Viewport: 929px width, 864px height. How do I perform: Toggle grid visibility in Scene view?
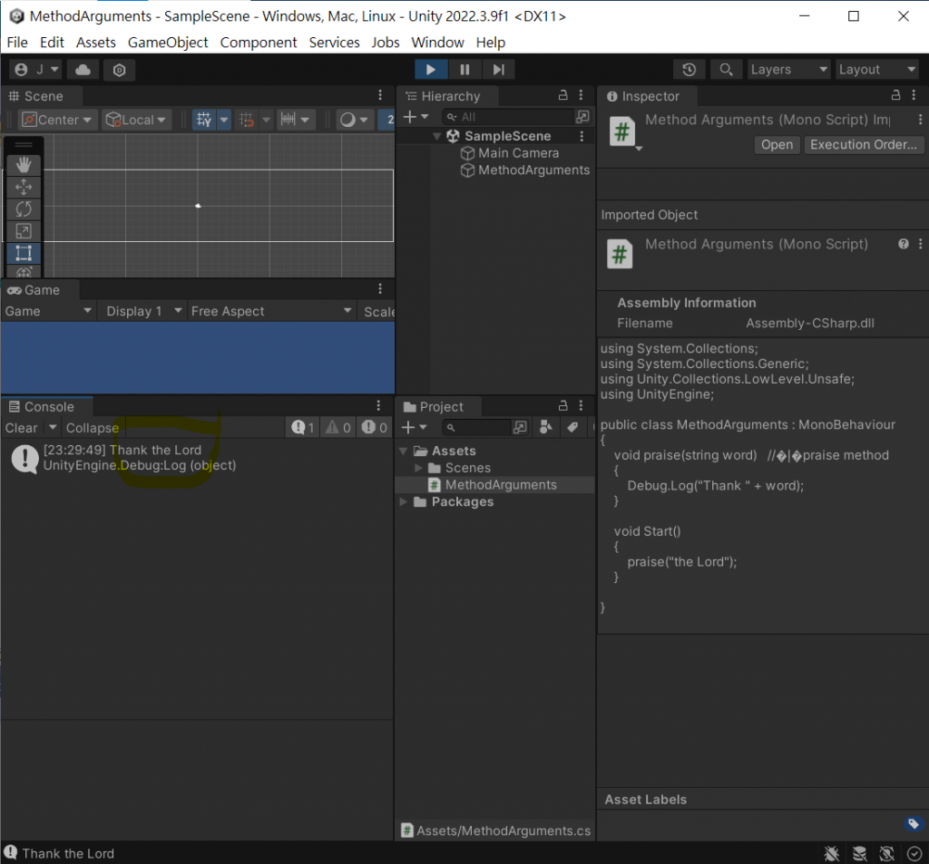204,120
